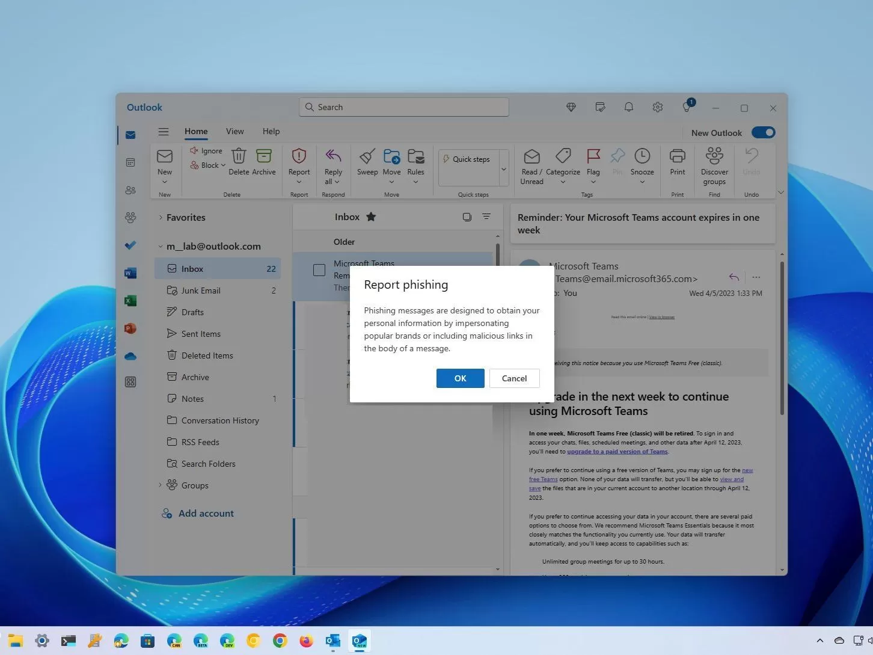Open Calendar from the left rail
This screenshot has height=655, width=873.
tap(130, 162)
